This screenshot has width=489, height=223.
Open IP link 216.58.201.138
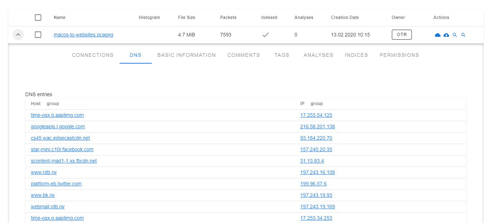pyautogui.click(x=318, y=127)
